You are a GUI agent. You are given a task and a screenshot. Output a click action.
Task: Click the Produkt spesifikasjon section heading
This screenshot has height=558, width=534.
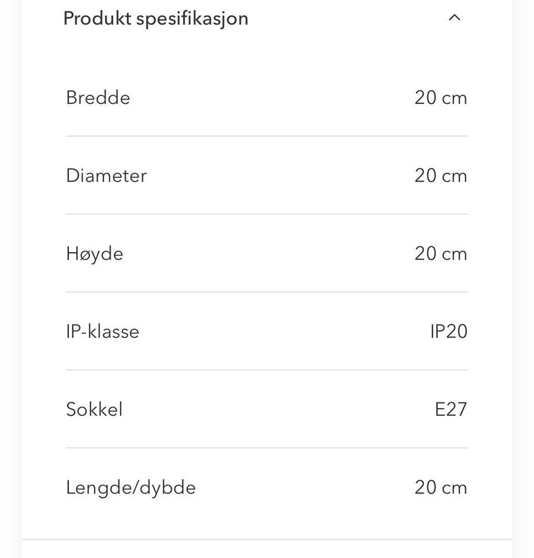coord(156,18)
